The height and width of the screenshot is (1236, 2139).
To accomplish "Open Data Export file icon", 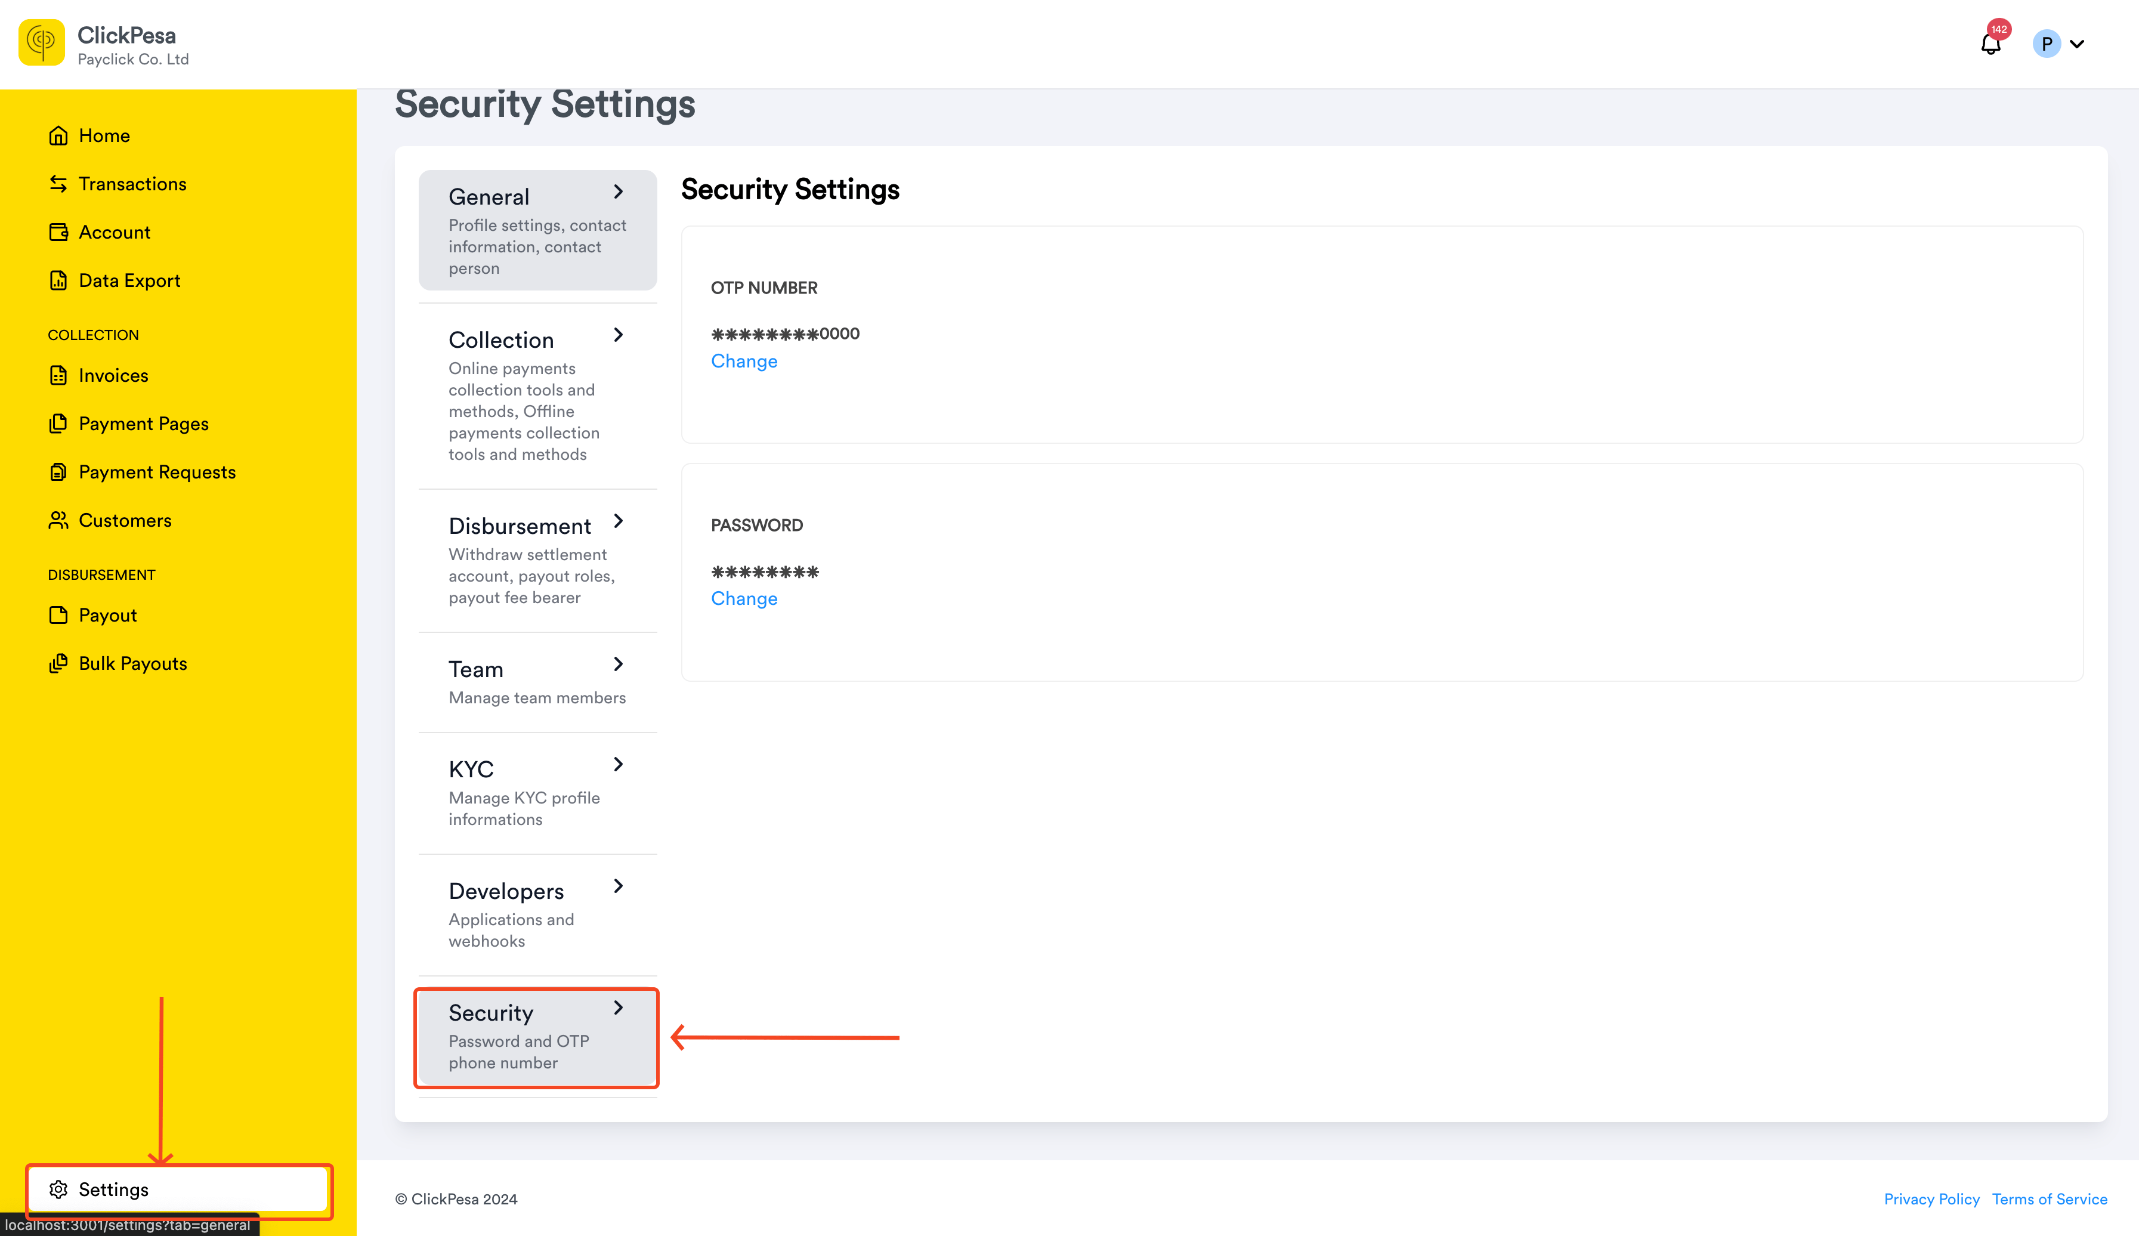I will 58,281.
